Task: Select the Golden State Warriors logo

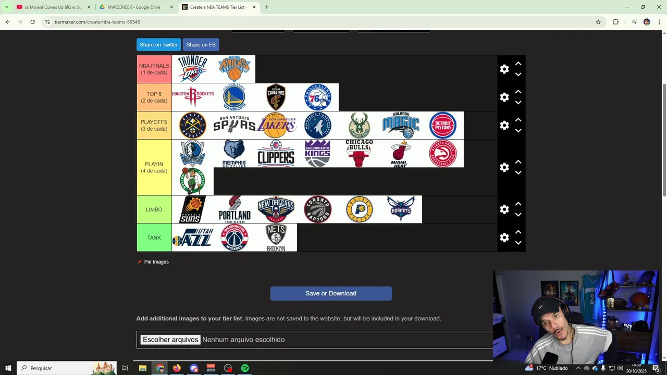Action: pos(234,97)
